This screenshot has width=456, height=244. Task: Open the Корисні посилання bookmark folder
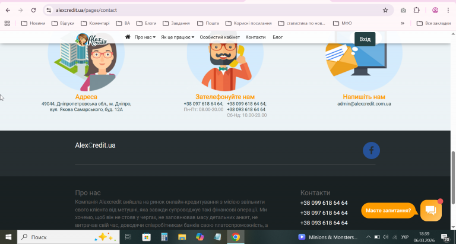click(249, 23)
